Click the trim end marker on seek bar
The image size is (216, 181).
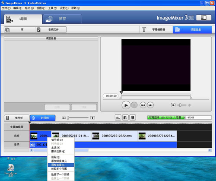[x=191, y=98]
